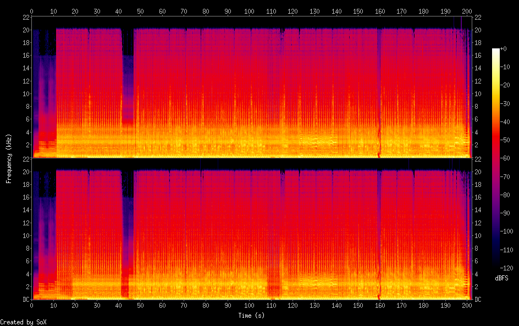Click the '-120' value on the color scale

click(506, 268)
